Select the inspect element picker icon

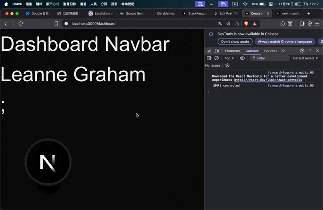click(209, 51)
